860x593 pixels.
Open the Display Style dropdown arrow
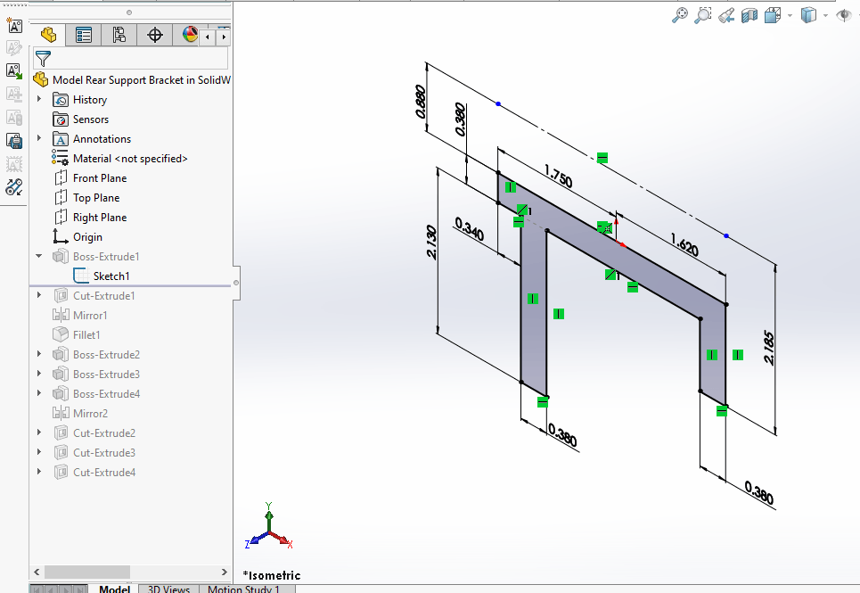coord(824,15)
